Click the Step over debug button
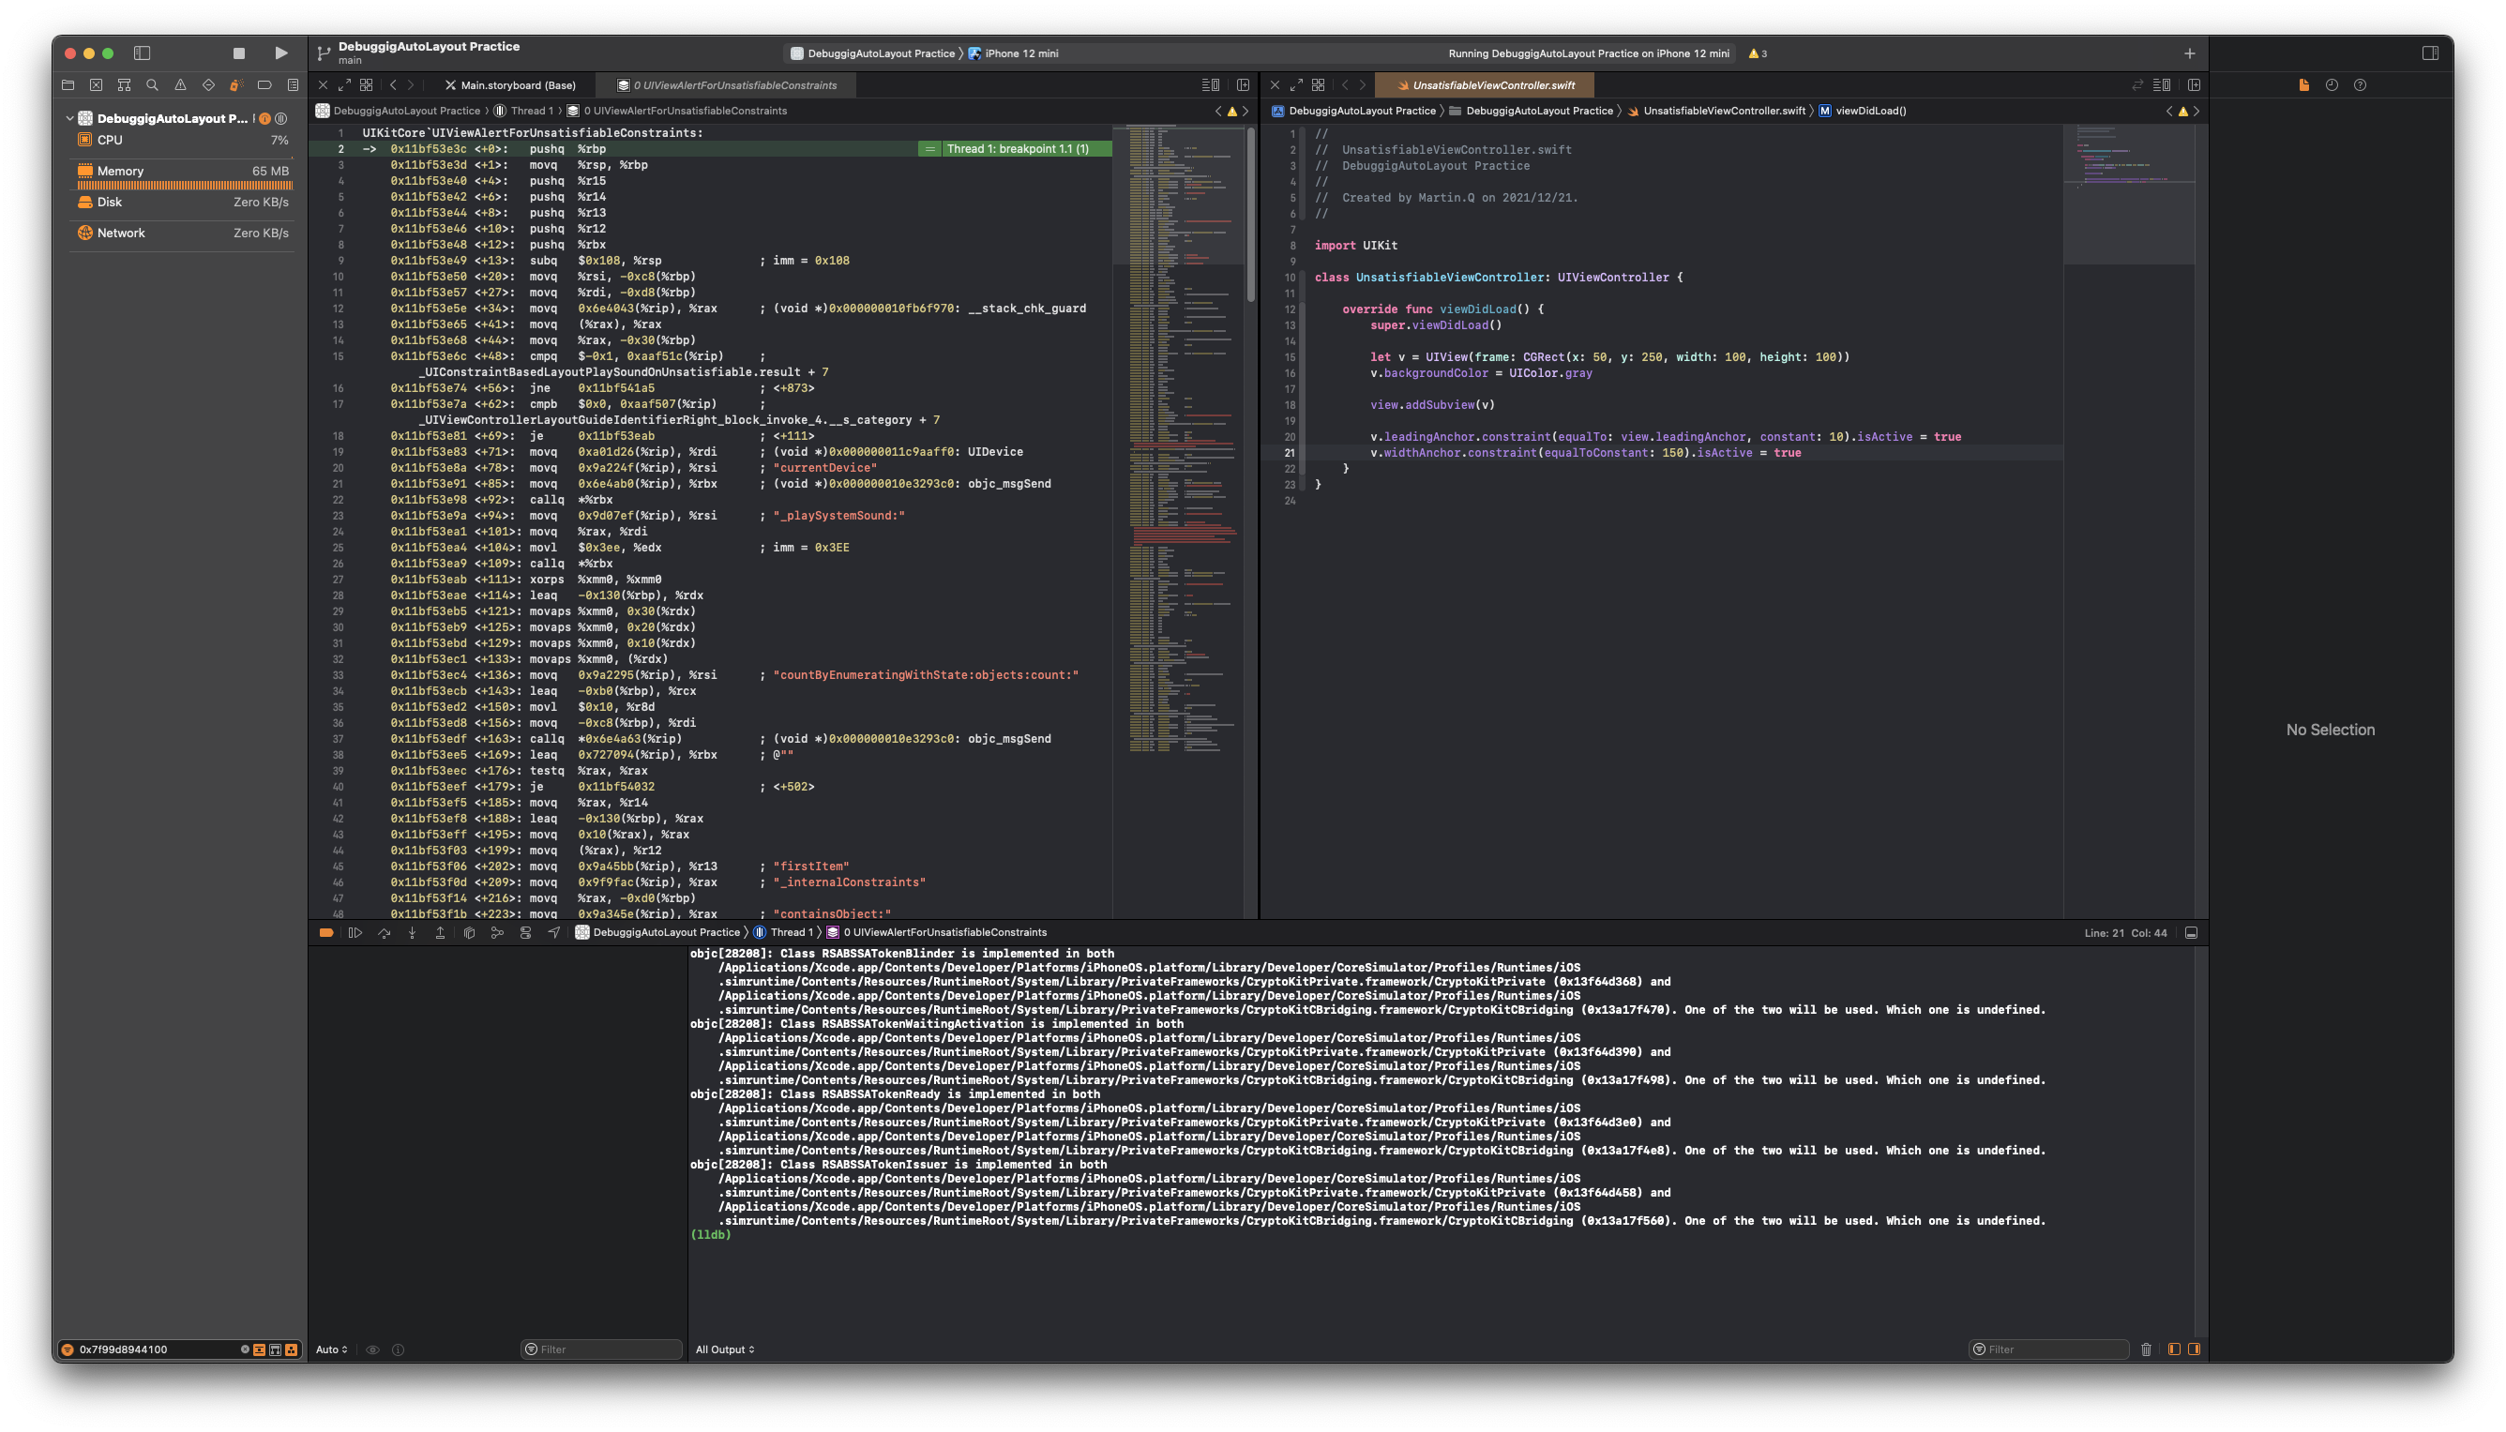This screenshot has height=1432, width=2506. click(384, 932)
